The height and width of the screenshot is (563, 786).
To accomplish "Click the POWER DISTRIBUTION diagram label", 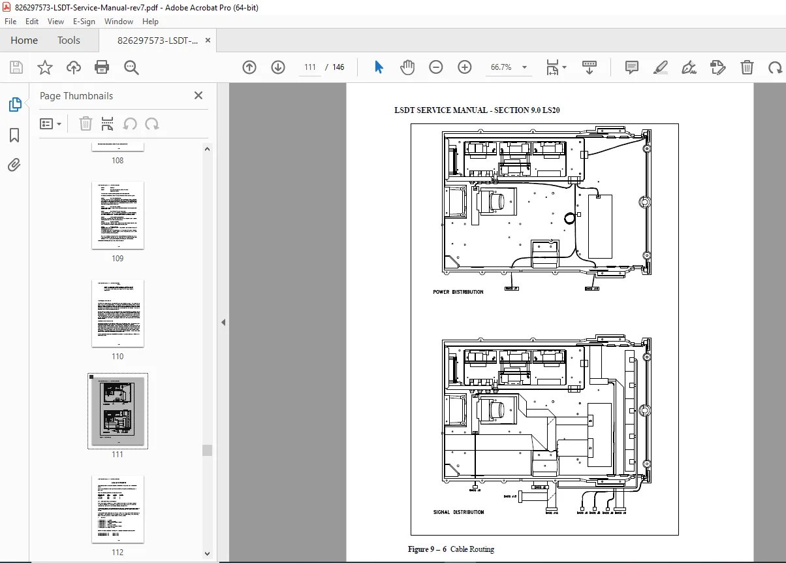I will pyautogui.click(x=458, y=292).
